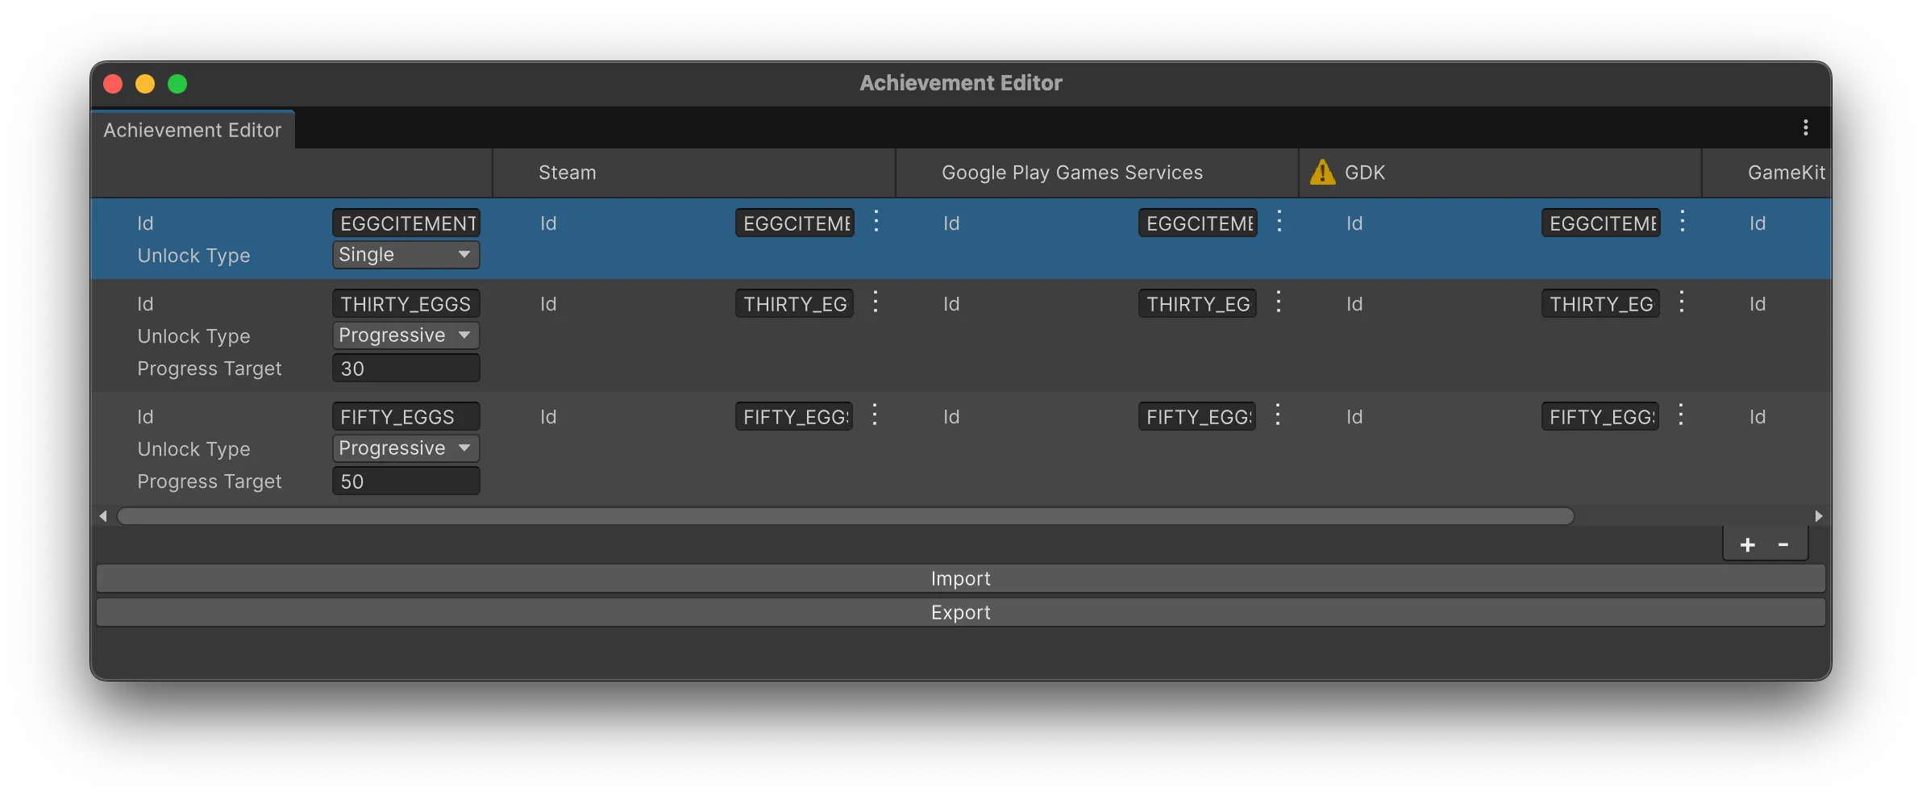Click the Import button
This screenshot has height=800, width=1922.
pos(960,577)
